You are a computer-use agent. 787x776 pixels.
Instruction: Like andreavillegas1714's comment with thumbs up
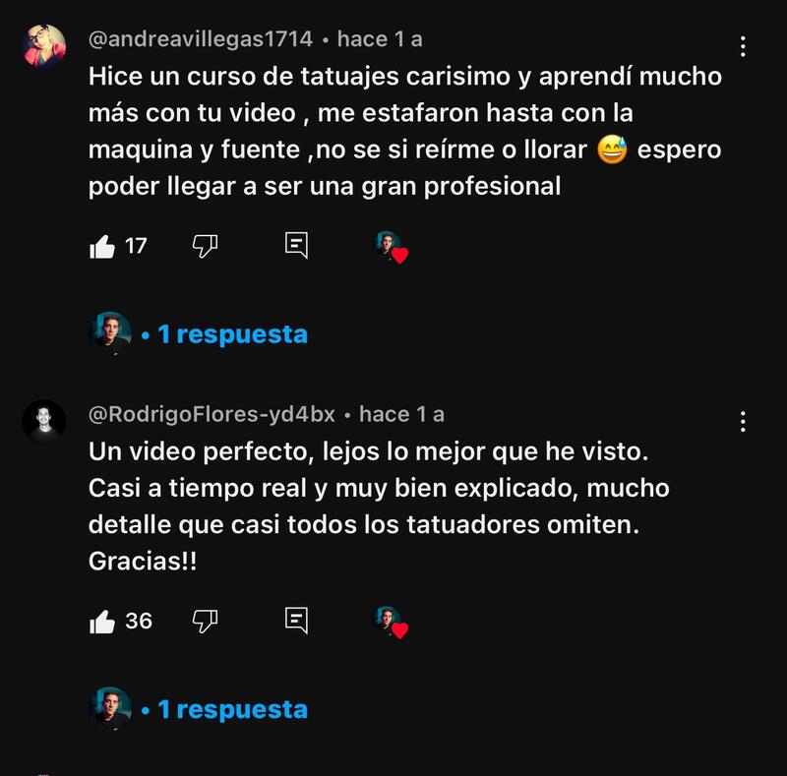102,247
